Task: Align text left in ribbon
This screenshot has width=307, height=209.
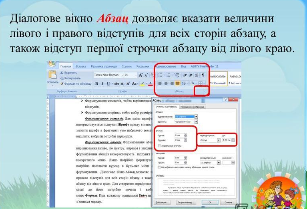Action: point(160,84)
